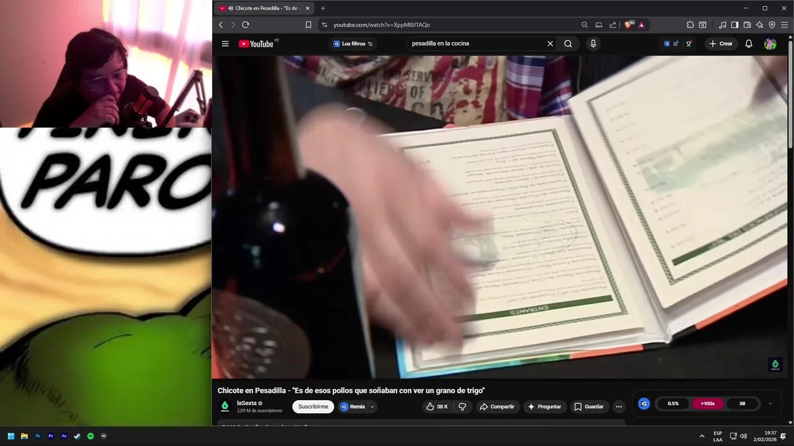Start voice search with microphone
Screen dimensions: 794x446
click(593, 43)
